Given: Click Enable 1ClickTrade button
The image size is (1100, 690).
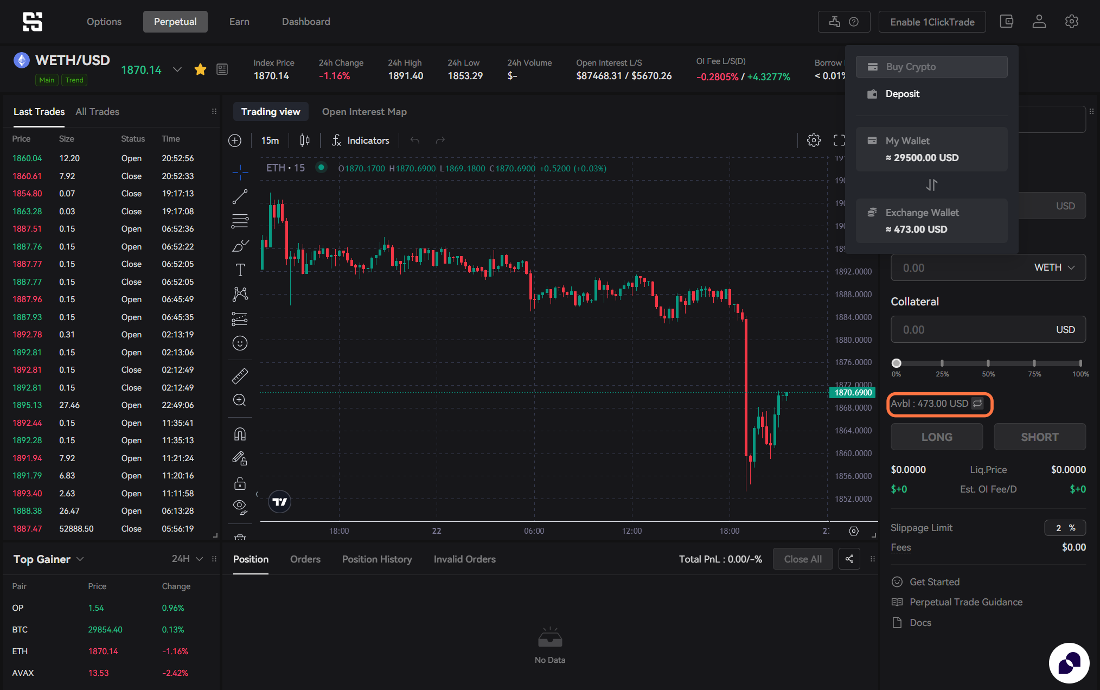Looking at the screenshot, I should tap(932, 22).
